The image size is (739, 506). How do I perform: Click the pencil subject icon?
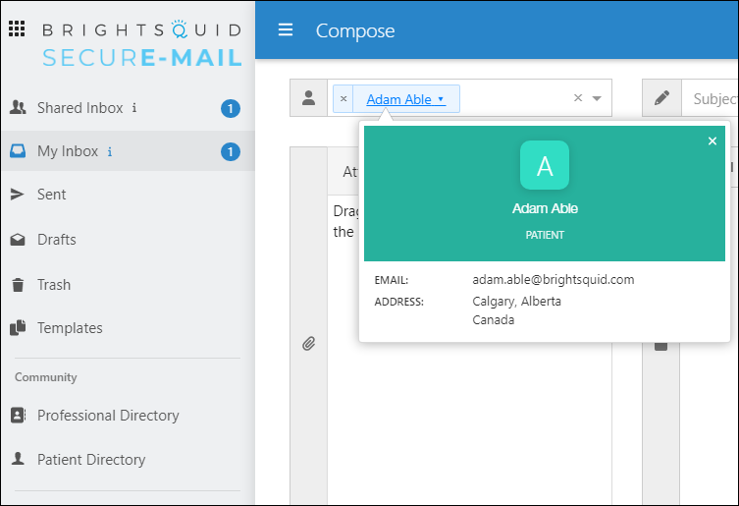[x=661, y=98]
